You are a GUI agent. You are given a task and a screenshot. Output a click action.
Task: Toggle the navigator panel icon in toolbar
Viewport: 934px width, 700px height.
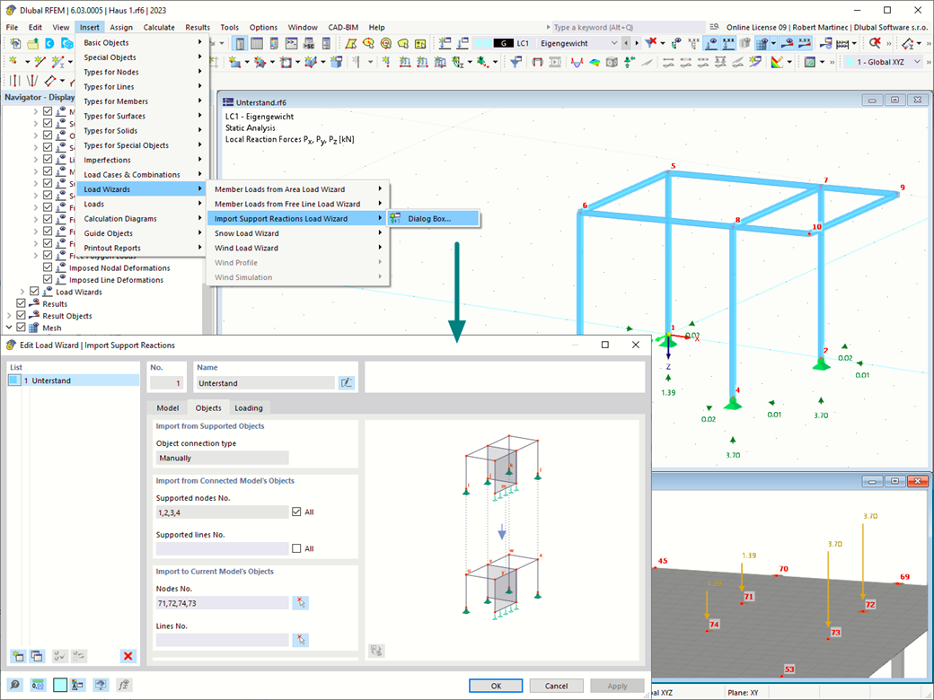tap(240, 43)
